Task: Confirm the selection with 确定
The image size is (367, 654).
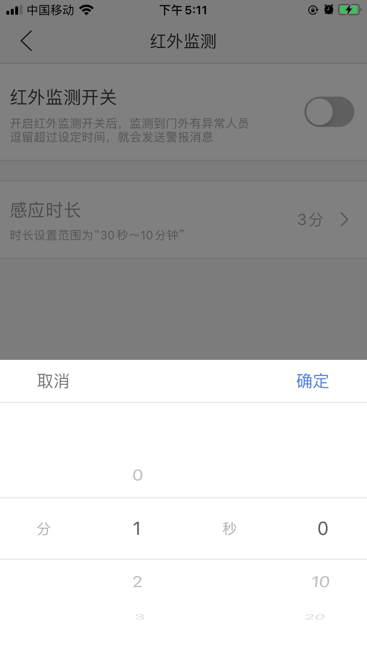Action: click(x=313, y=381)
